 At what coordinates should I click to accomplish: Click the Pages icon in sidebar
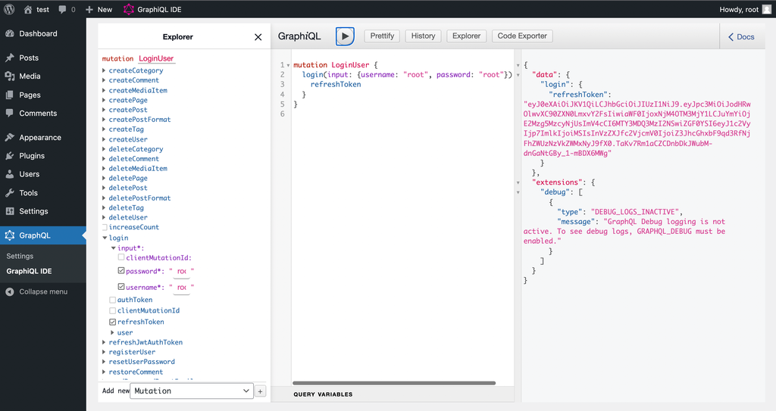pyautogui.click(x=9, y=95)
